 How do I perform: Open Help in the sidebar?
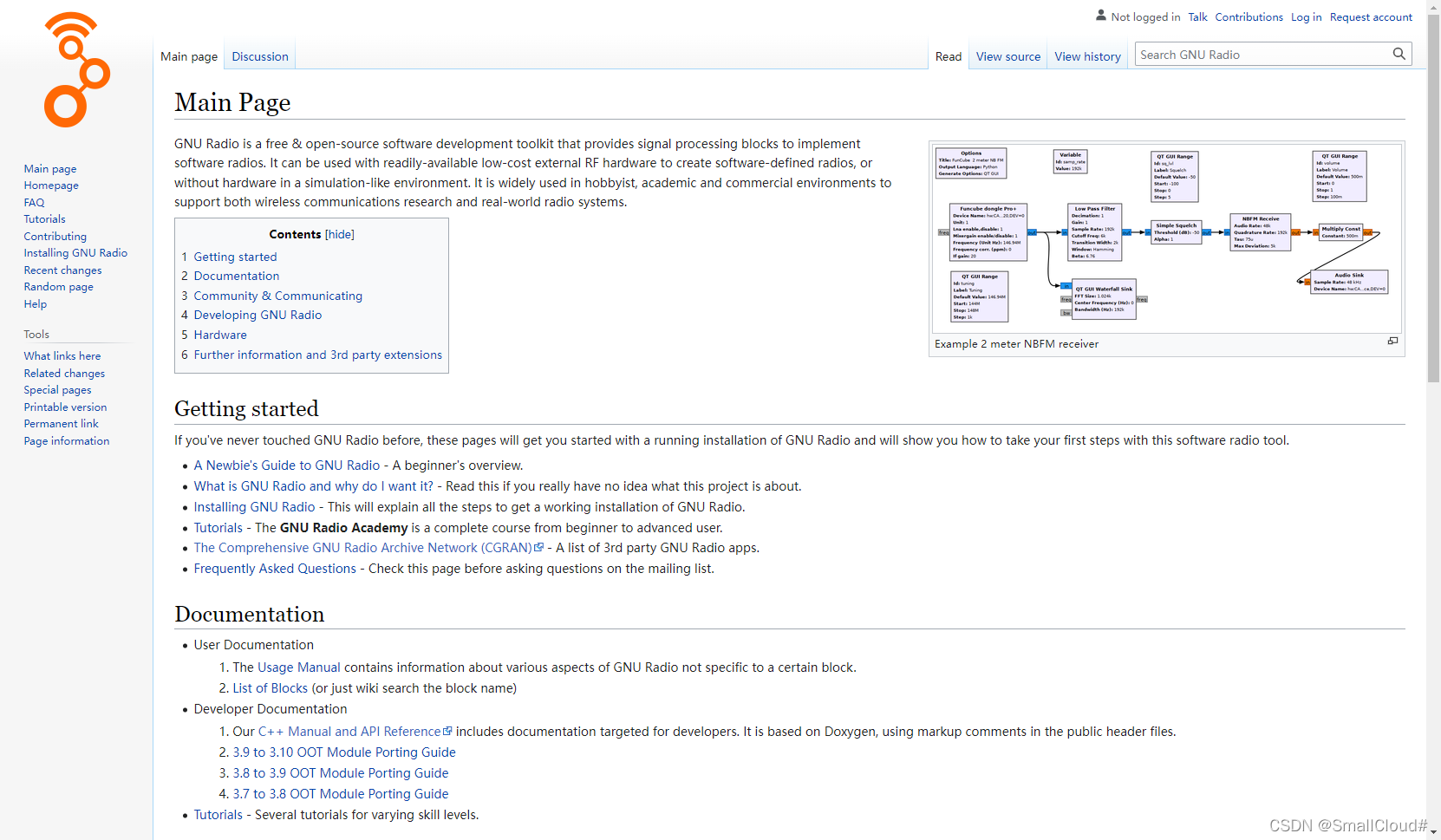pyautogui.click(x=36, y=304)
